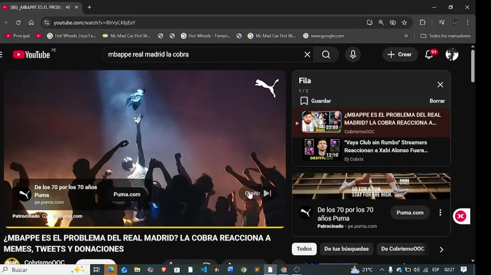The width and height of the screenshot is (491, 275).
Task: Start voice search with the microphone icon
Action: pos(353,55)
